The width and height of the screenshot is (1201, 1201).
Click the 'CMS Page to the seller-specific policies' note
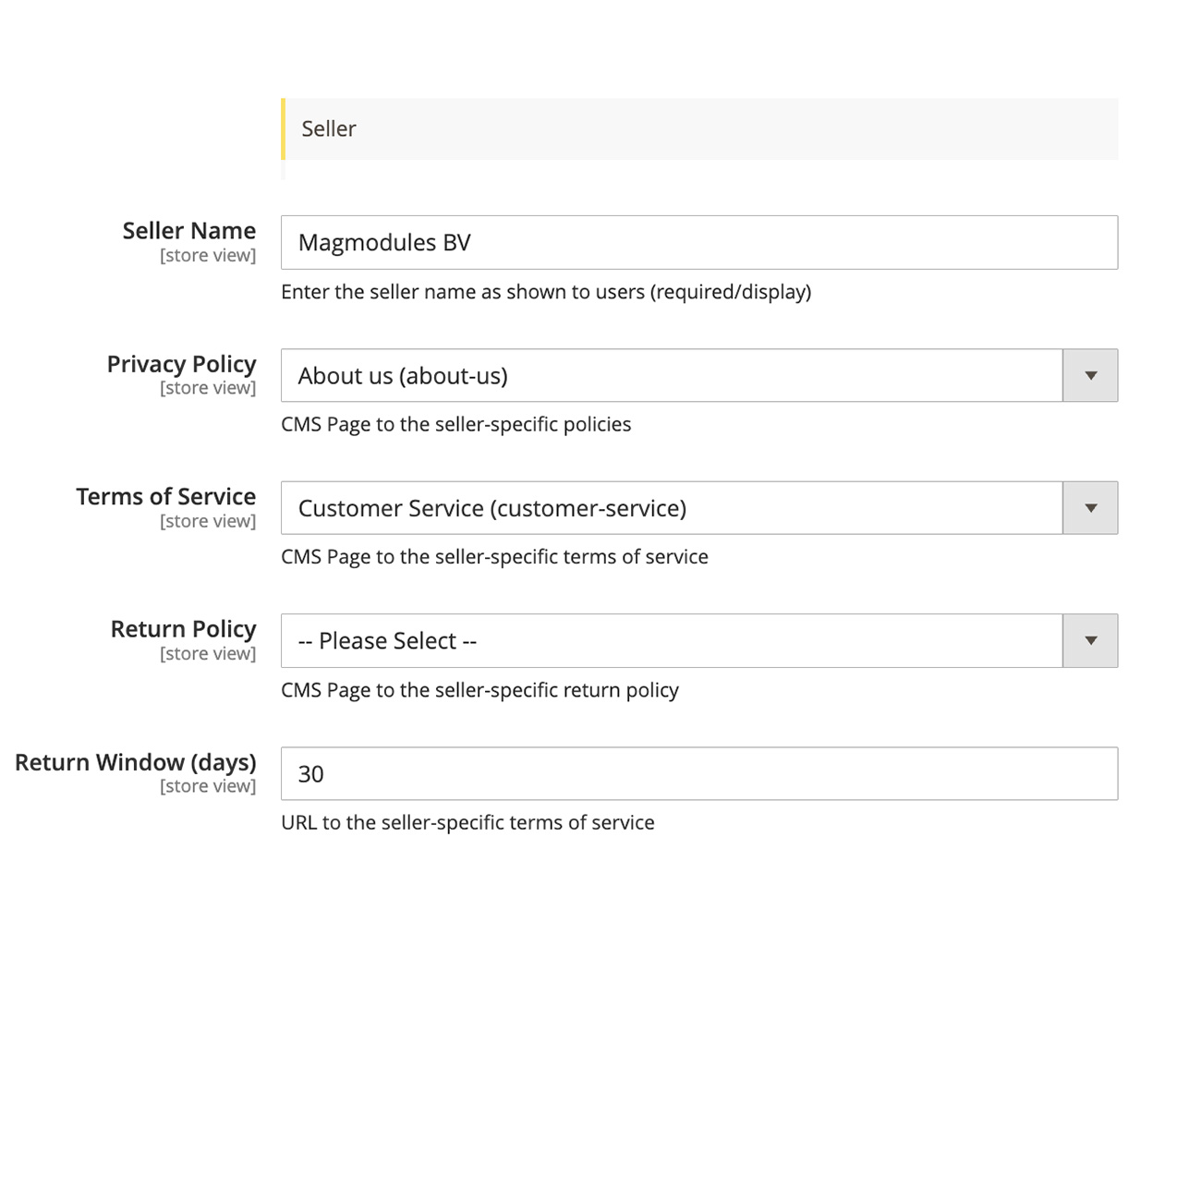tap(455, 425)
